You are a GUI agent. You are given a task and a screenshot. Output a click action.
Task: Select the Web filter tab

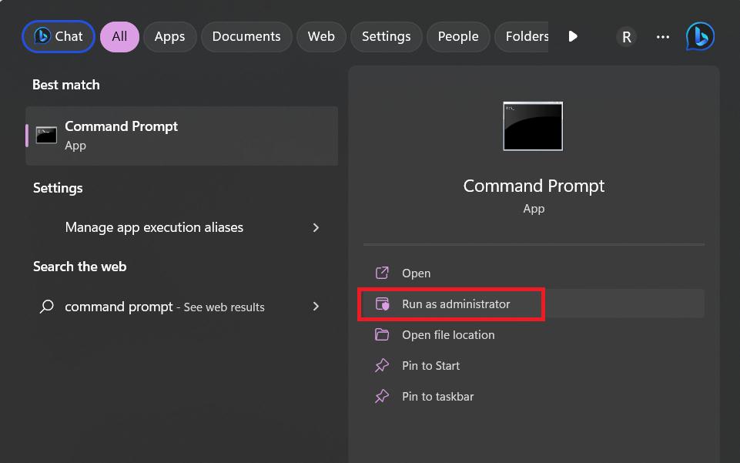click(321, 36)
